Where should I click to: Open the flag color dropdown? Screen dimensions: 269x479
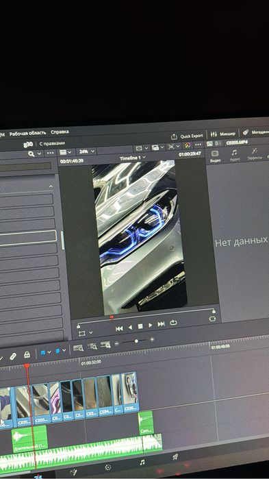[x=49, y=352]
